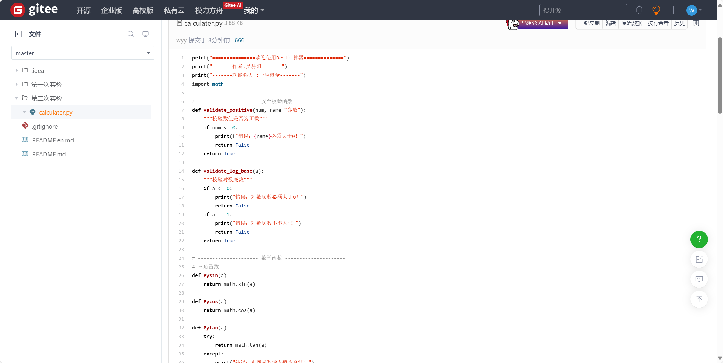Screen dimensions: 723x363
Task: Click the plus icon in header
Action: (x=673, y=10)
